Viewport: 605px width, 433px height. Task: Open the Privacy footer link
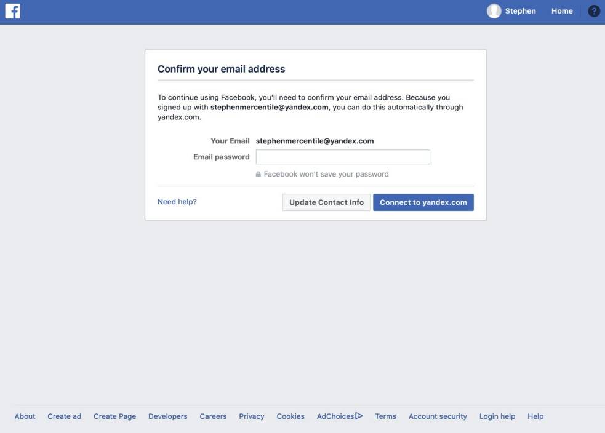pyautogui.click(x=252, y=416)
